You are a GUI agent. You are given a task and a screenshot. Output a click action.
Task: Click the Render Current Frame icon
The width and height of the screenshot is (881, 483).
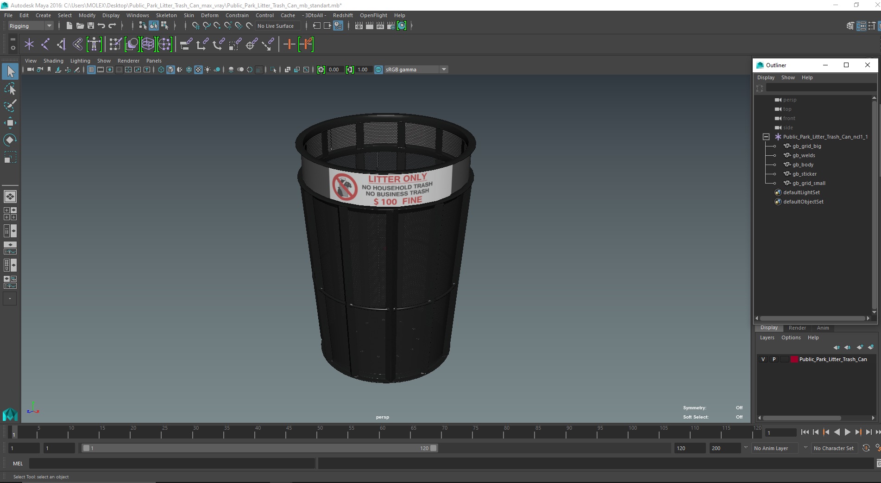(370, 26)
